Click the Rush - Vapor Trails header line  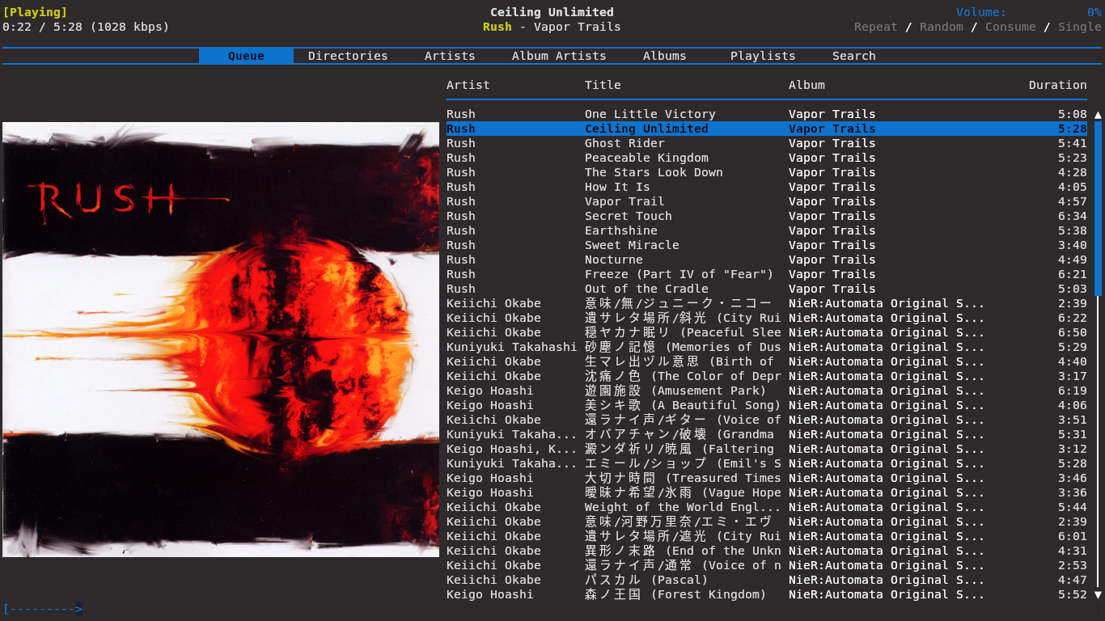point(552,27)
